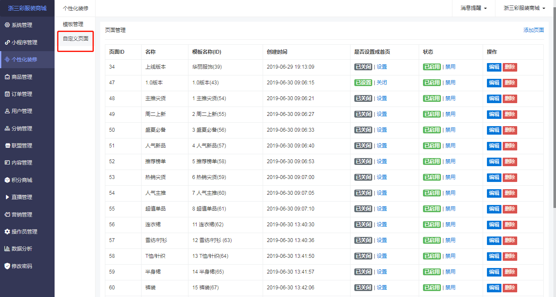The width and height of the screenshot is (556, 297).
Task: Click the 是否设置成首页 column header
Action: click(x=372, y=52)
